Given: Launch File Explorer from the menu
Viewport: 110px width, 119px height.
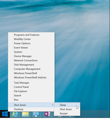Looking at the screenshot, I should (31, 91).
